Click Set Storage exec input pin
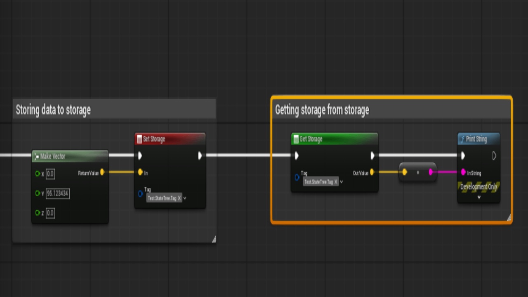This screenshot has width=528, height=297. [x=140, y=156]
